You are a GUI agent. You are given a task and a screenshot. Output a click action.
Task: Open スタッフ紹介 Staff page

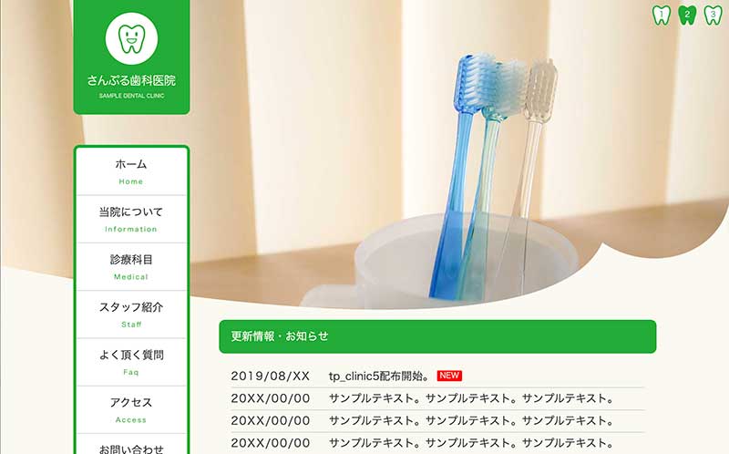point(131,315)
